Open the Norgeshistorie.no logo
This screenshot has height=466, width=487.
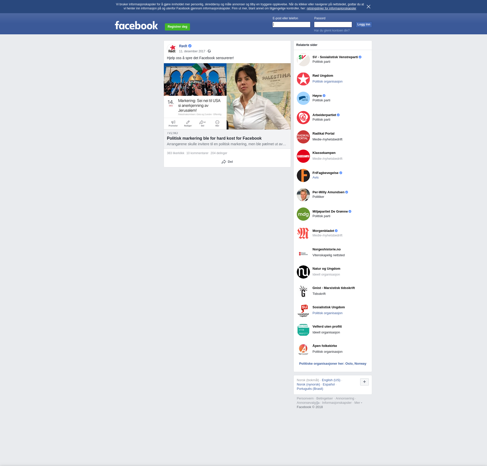[x=303, y=253]
